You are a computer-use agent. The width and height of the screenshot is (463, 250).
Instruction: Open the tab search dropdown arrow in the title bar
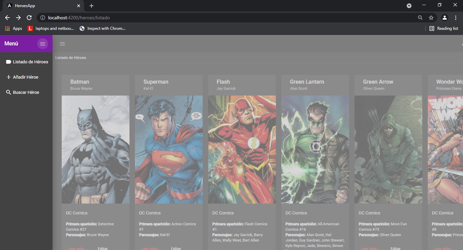[409, 6]
